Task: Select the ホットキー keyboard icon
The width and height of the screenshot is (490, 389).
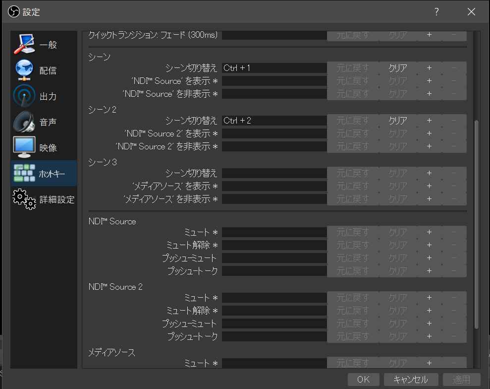Action: click(x=24, y=173)
